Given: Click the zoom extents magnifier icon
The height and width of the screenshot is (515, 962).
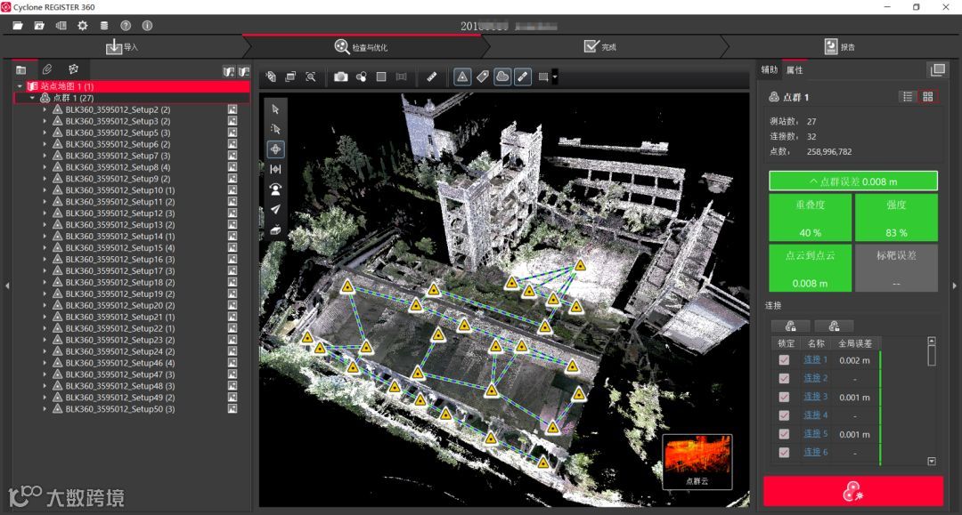Looking at the screenshot, I should coord(311,76).
